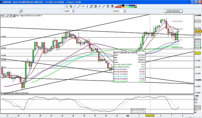Image resolution: width=202 pixels, height=118 pixels.
Task: Click the stochastic 80 level label box
Action: click(x=196, y=99)
